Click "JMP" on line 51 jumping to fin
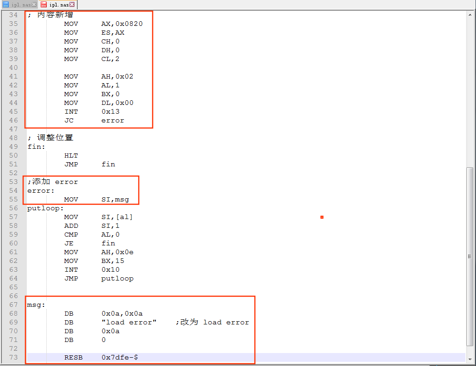The image size is (476, 366). click(x=71, y=165)
